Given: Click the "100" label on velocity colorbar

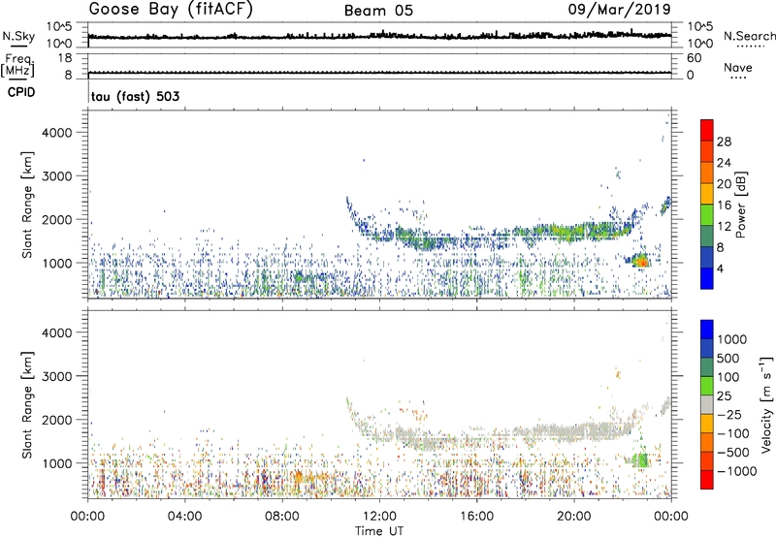Looking at the screenshot, I should [729, 377].
